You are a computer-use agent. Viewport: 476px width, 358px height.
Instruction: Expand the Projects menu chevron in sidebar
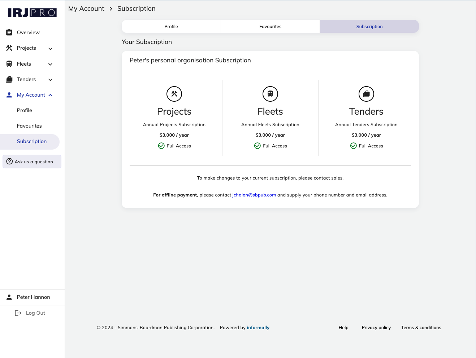pyautogui.click(x=51, y=48)
